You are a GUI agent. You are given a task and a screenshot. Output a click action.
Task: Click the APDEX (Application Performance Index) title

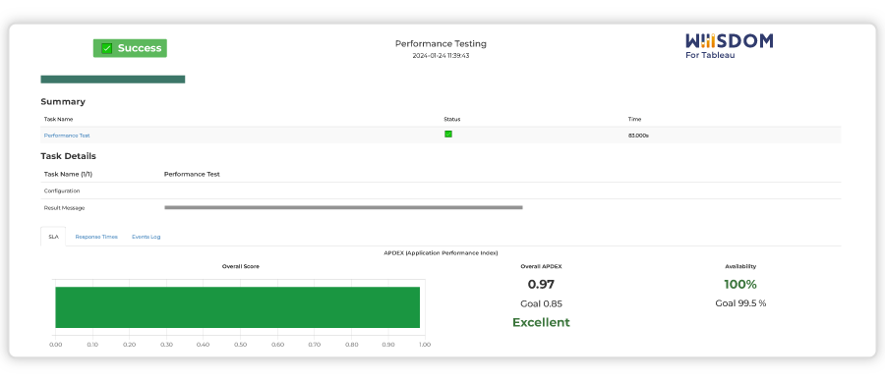click(x=441, y=253)
